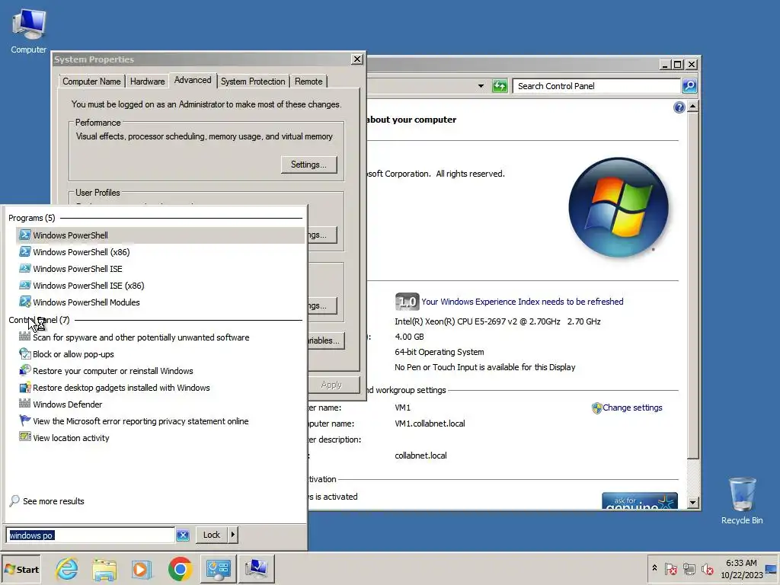Switch to the Hardware tab
Viewport: 780px width, 585px height.
point(147,82)
